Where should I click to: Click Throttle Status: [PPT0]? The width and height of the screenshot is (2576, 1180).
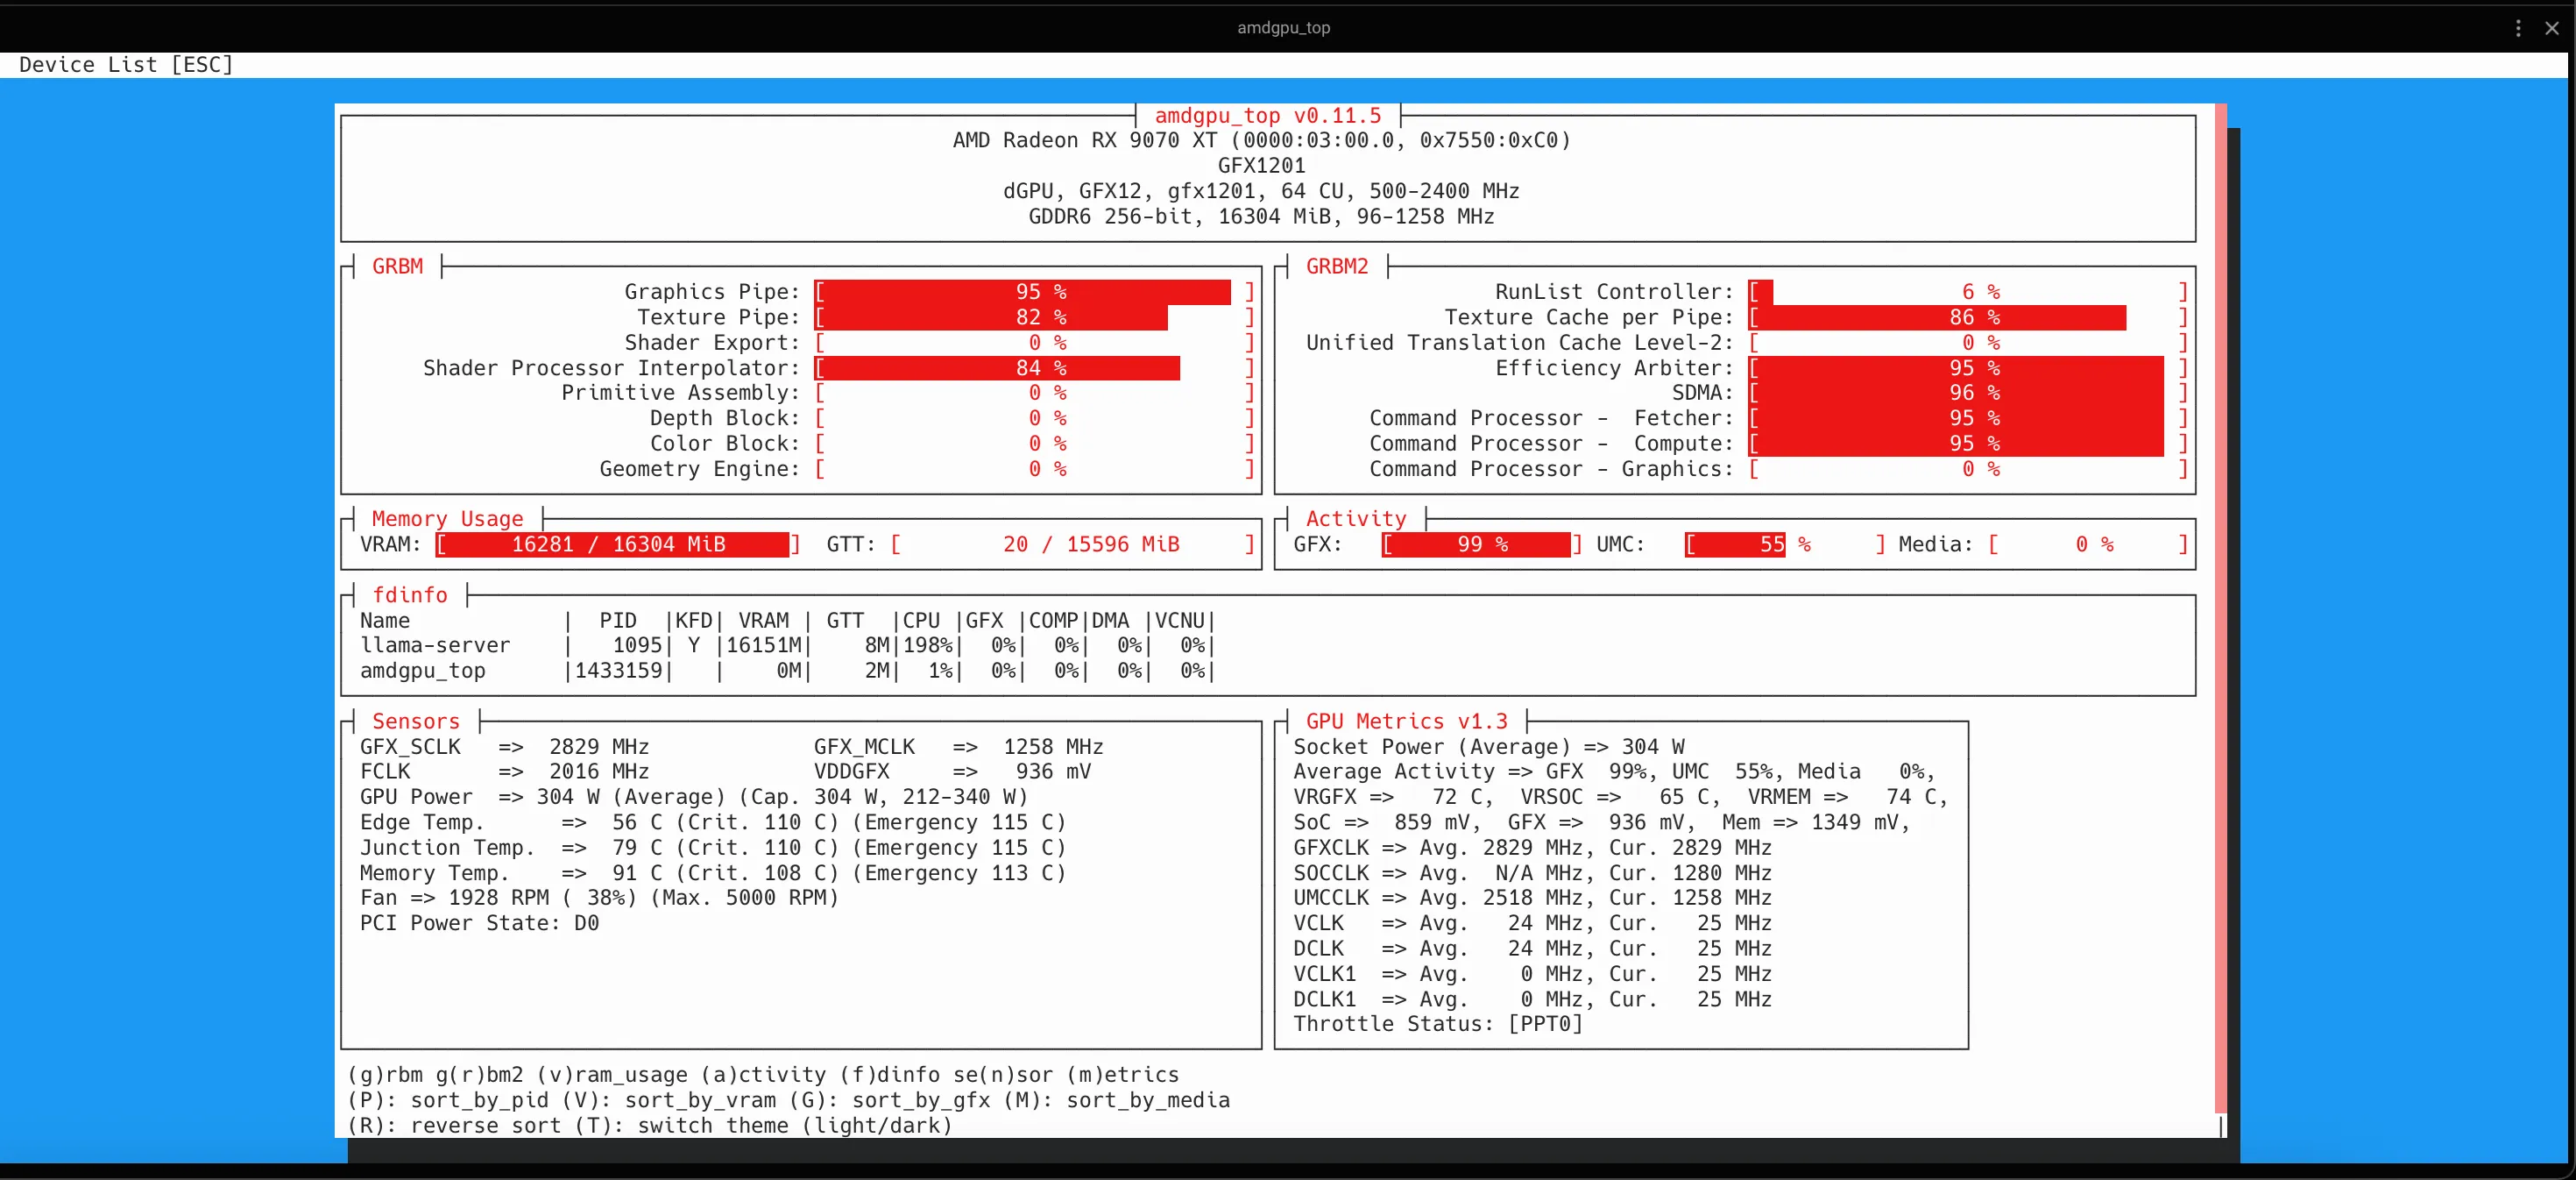pyautogui.click(x=1438, y=1024)
